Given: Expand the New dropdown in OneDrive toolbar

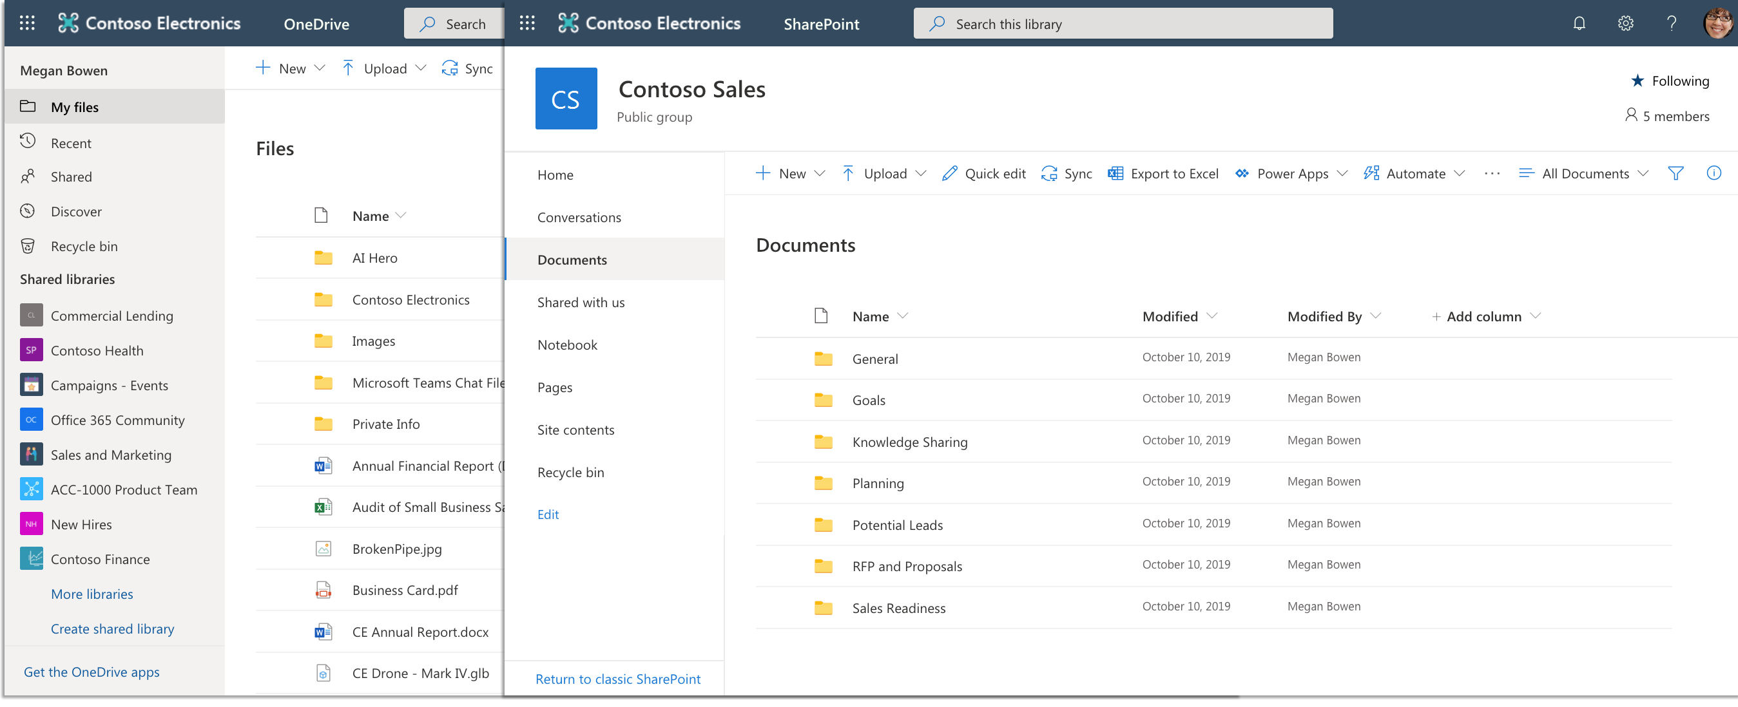Looking at the screenshot, I should [320, 68].
